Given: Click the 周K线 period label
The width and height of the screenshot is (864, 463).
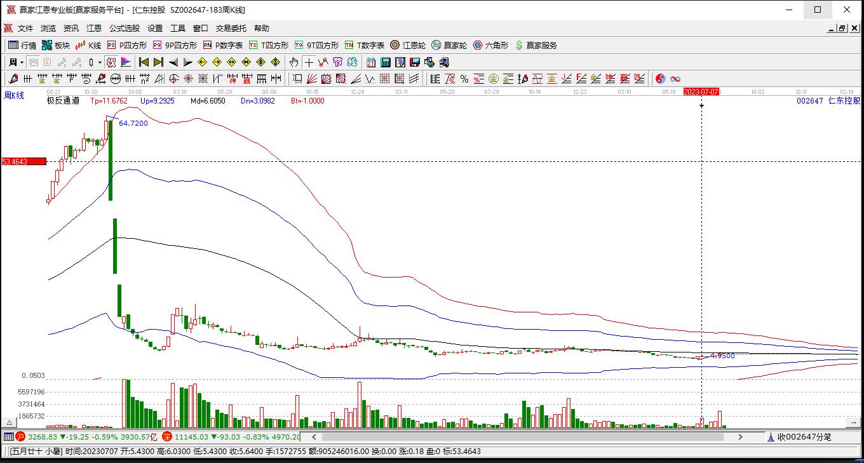Looking at the screenshot, I should point(14,95).
